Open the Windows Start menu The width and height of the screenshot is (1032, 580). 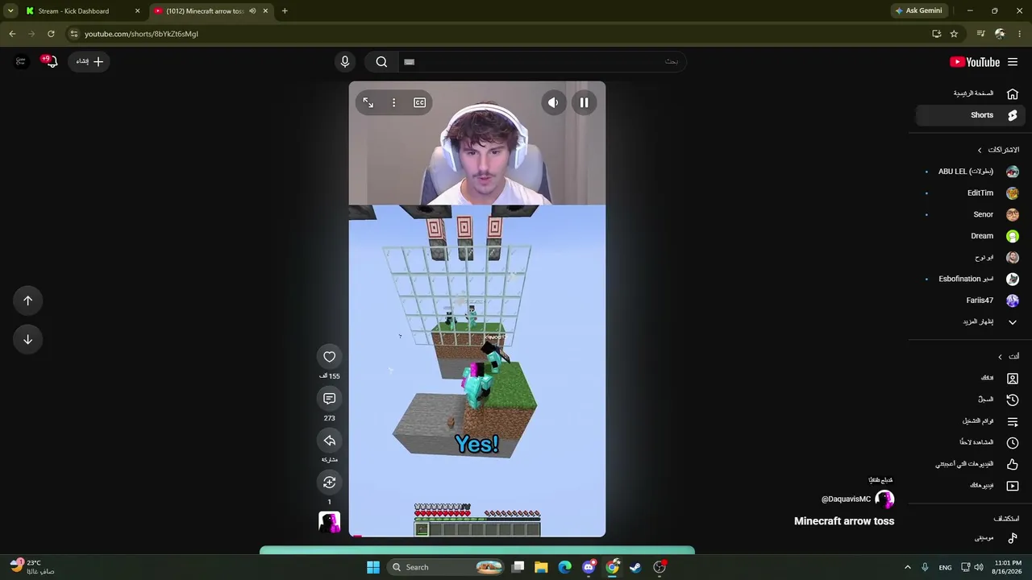click(373, 567)
